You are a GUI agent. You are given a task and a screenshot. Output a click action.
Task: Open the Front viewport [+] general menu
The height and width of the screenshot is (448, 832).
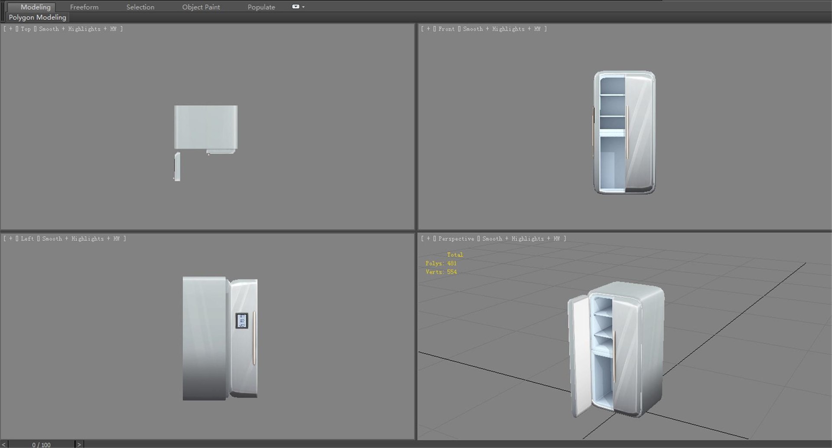tap(429, 29)
